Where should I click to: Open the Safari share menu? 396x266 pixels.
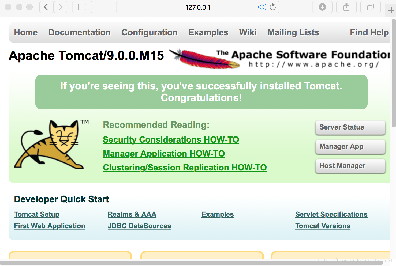coord(346,7)
